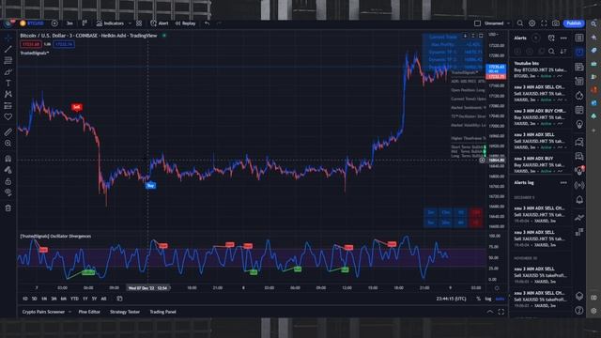The width and height of the screenshot is (601, 338).
Task: Select the crosshair cursor tool
Action: click(x=8, y=38)
